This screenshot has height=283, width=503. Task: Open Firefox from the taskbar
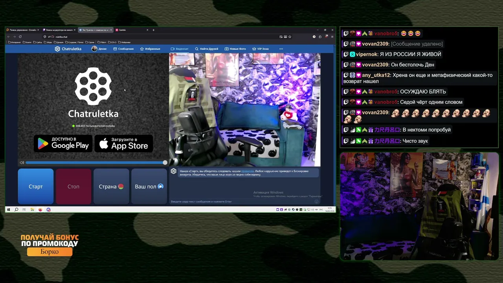pos(40,209)
